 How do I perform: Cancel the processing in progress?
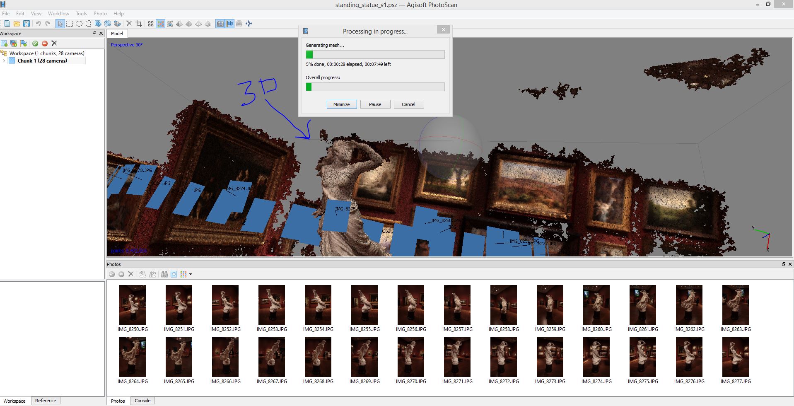409,104
